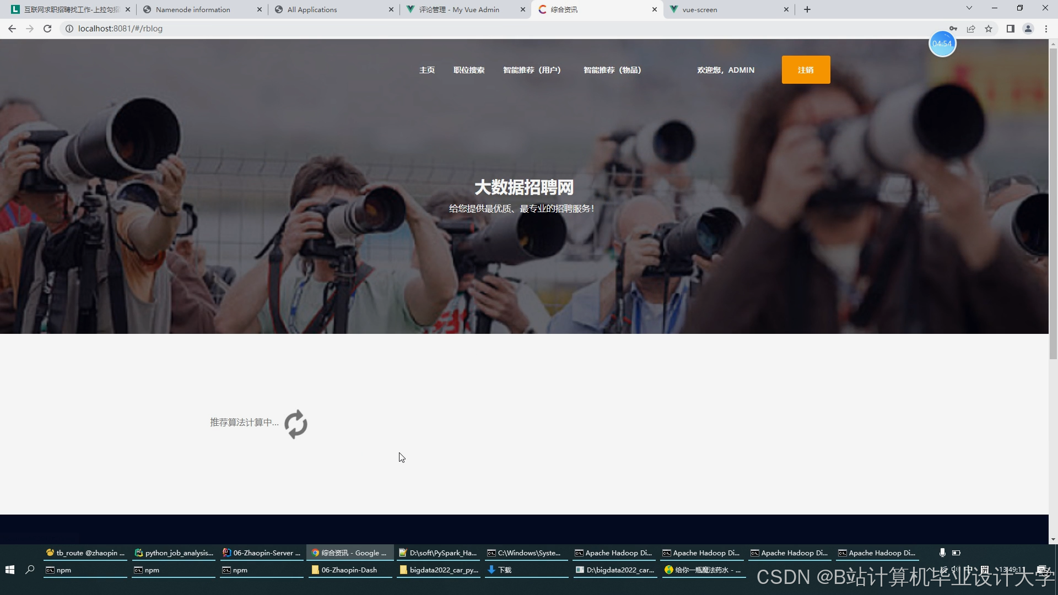The height and width of the screenshot is (595, 1058).
Task: Open a new browser tab
Action: 807,9
